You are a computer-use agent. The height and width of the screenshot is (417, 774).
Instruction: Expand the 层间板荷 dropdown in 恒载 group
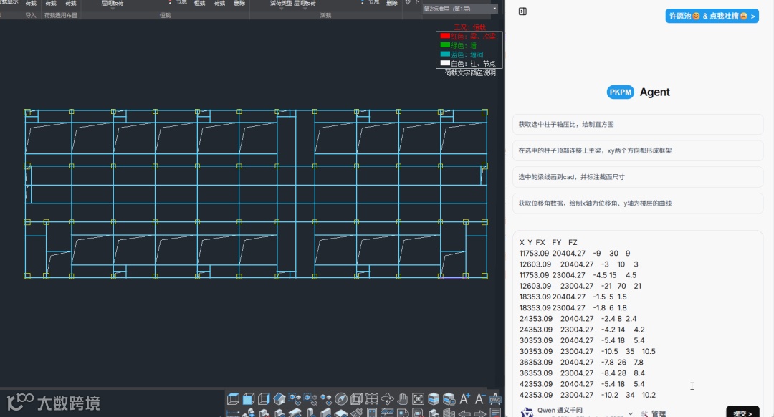tap(112, 9)
